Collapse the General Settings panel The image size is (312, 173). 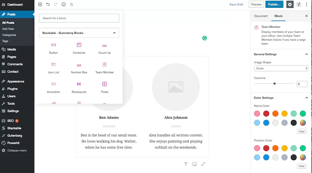tap(307, 54)
